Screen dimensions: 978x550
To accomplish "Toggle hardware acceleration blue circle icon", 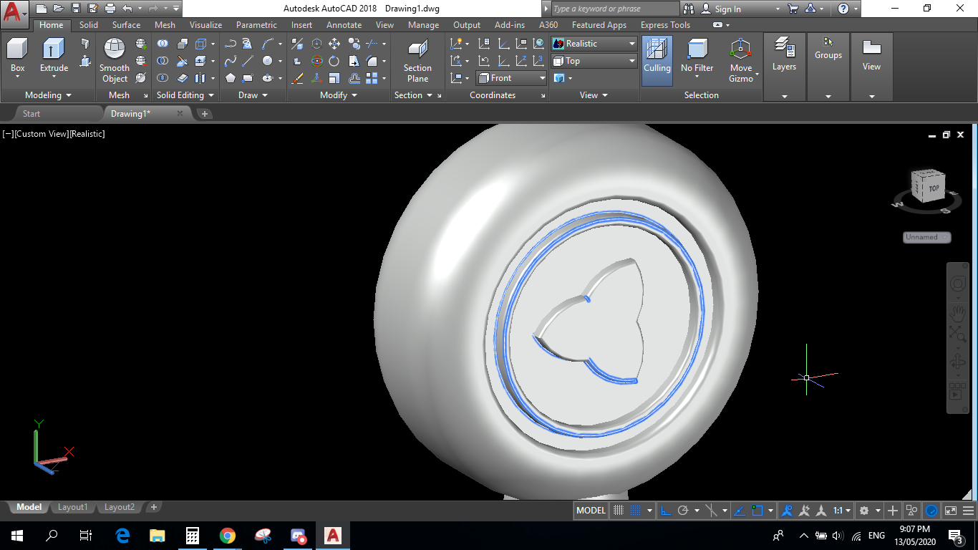I will pyautogui.click(x=931, y=511).
